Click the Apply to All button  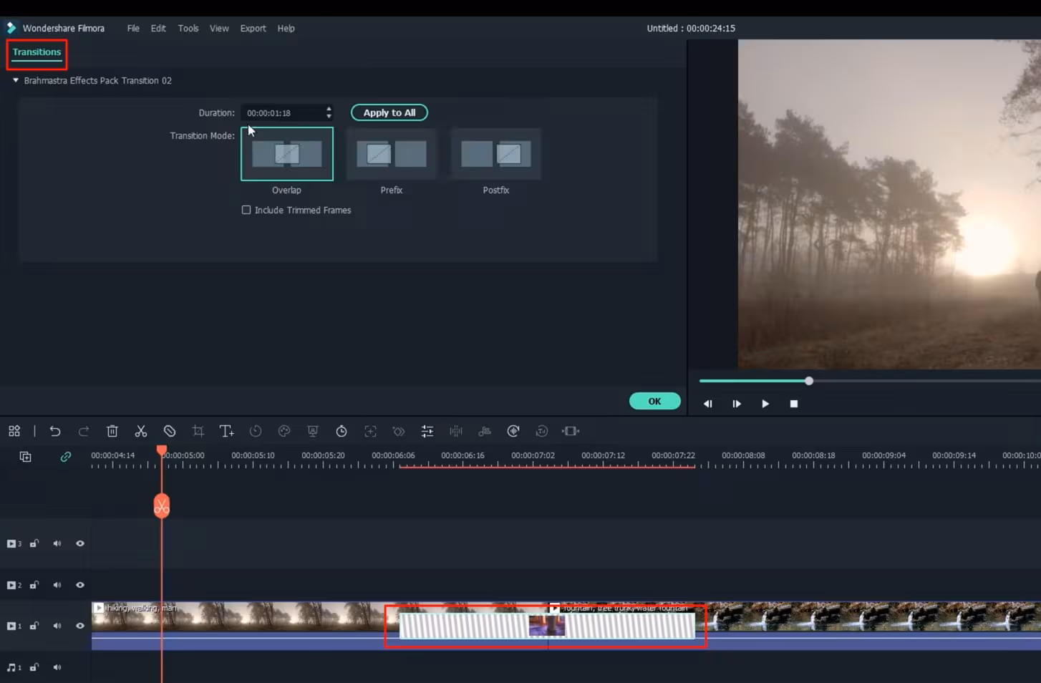(389, 112)
